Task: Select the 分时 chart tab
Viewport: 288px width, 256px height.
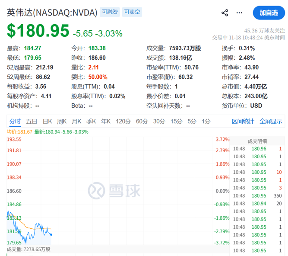Action: [15, 121]
